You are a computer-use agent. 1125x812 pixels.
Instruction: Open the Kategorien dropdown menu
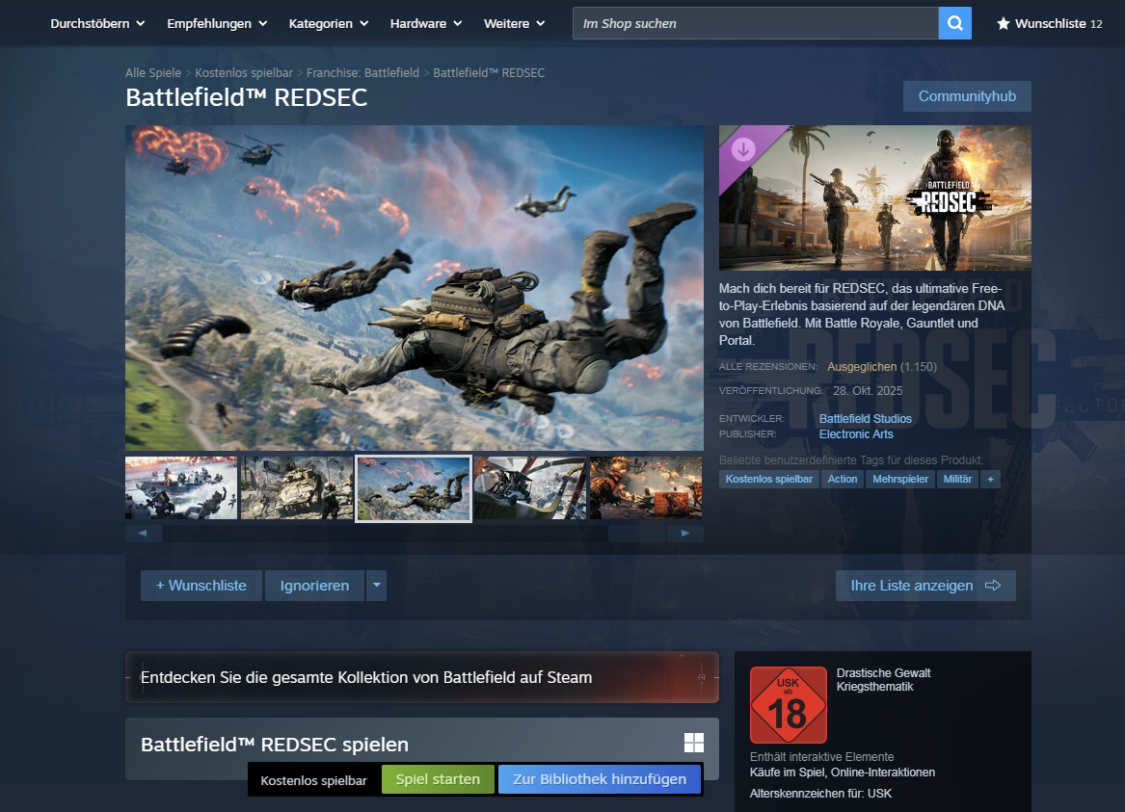(x=328, y=23)
